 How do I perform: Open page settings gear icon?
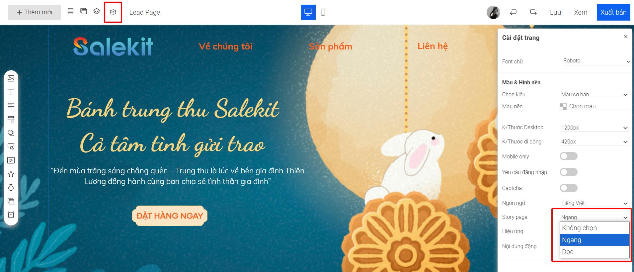[113, 12]
